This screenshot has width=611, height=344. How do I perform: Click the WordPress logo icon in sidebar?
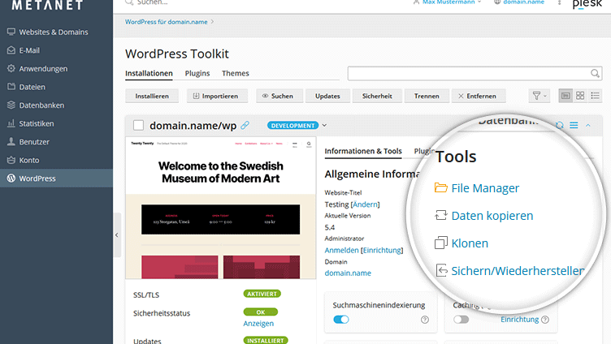click(11, 178)
